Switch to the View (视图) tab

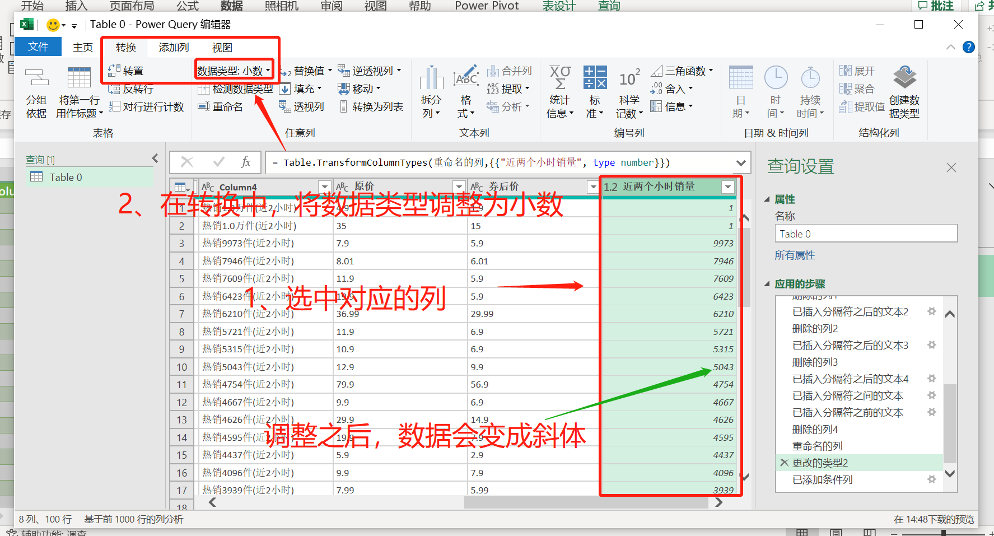click(x=222, y=48)
